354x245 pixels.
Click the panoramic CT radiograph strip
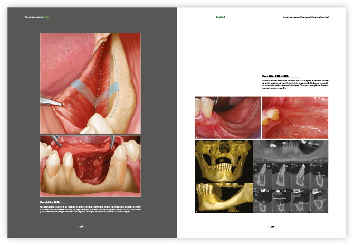coord(291,150)
